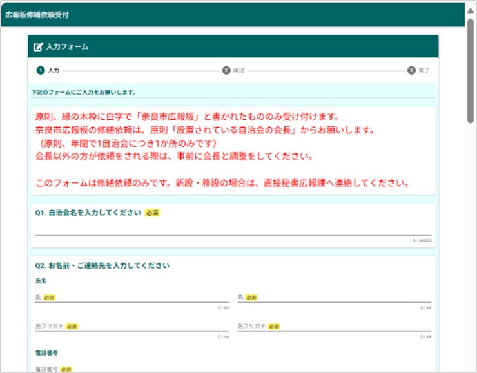Image resolution: width=477 pixels, height=373 pixels.
Task: Click the Q2 お名前・ご連絡先 heading
Action: (x=102, y=265)
